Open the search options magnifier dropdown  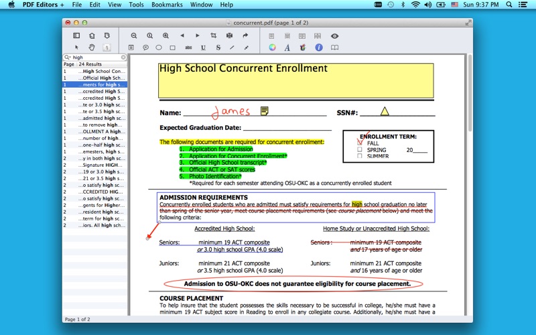(68, 58)
